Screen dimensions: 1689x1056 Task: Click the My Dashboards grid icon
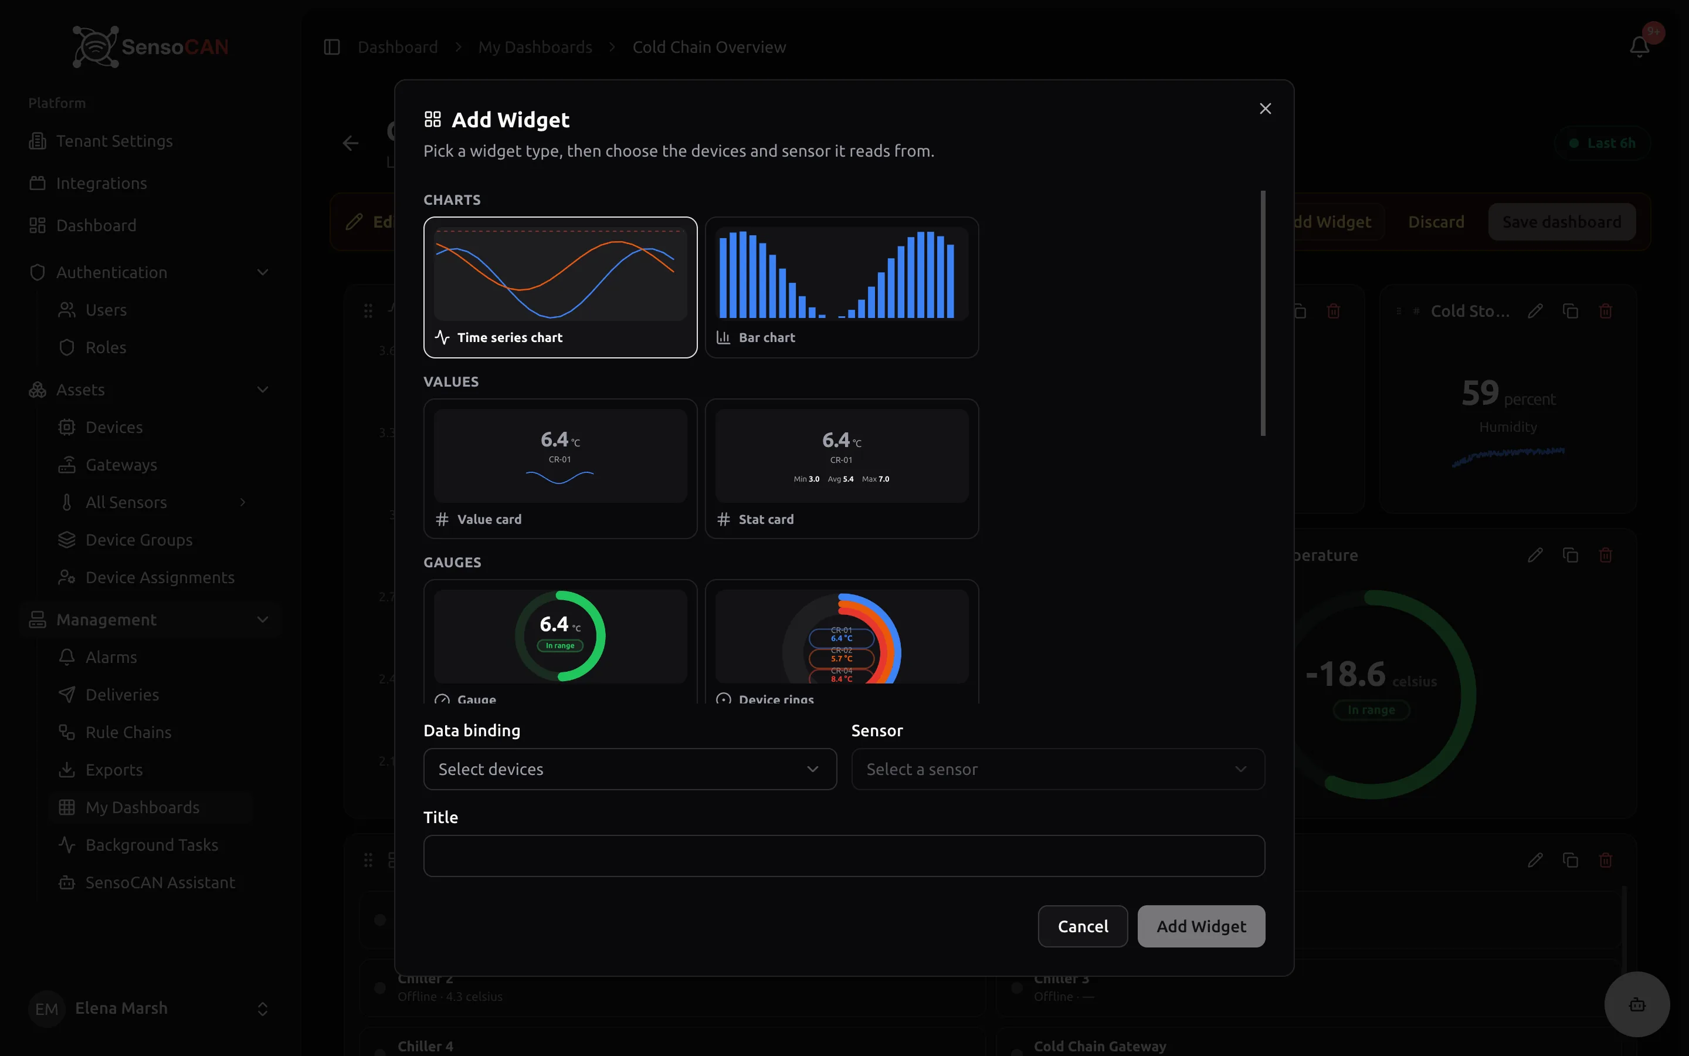click(x=67, y=807)
